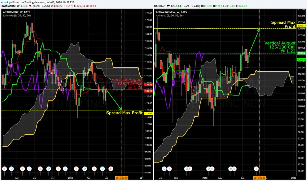The width and height of the screenshot is (307, 181).
Task: Select Ichimoku indicator legend on Aetna chart
Action: (x=170, y=15)
